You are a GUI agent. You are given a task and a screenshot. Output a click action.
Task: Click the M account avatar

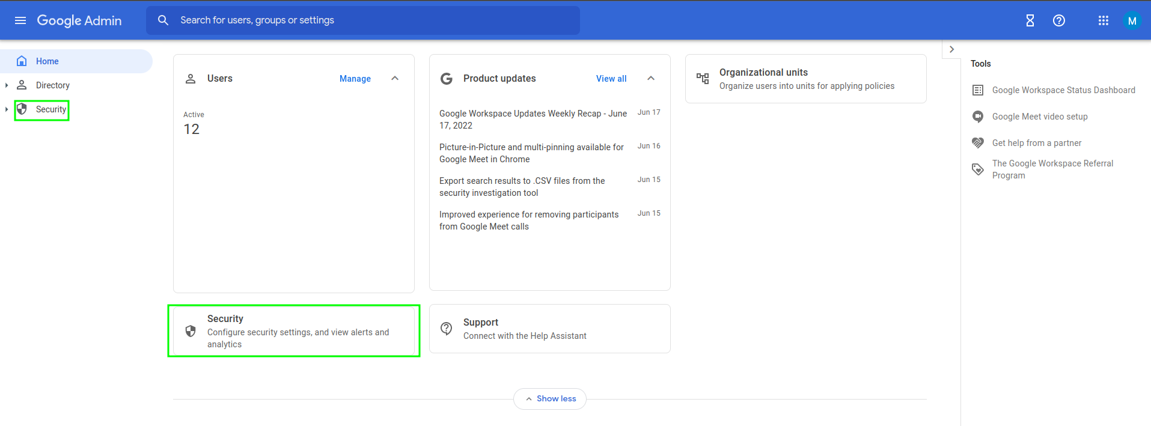(x=1132, y=20)
